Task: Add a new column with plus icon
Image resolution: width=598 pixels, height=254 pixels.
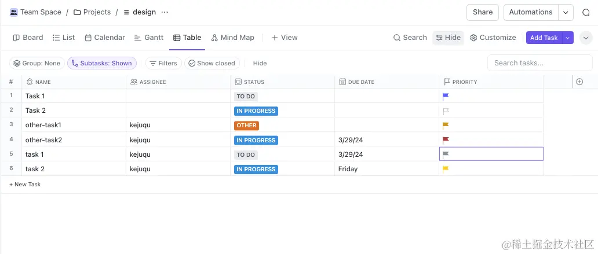Action: click(x=579, y=82)
